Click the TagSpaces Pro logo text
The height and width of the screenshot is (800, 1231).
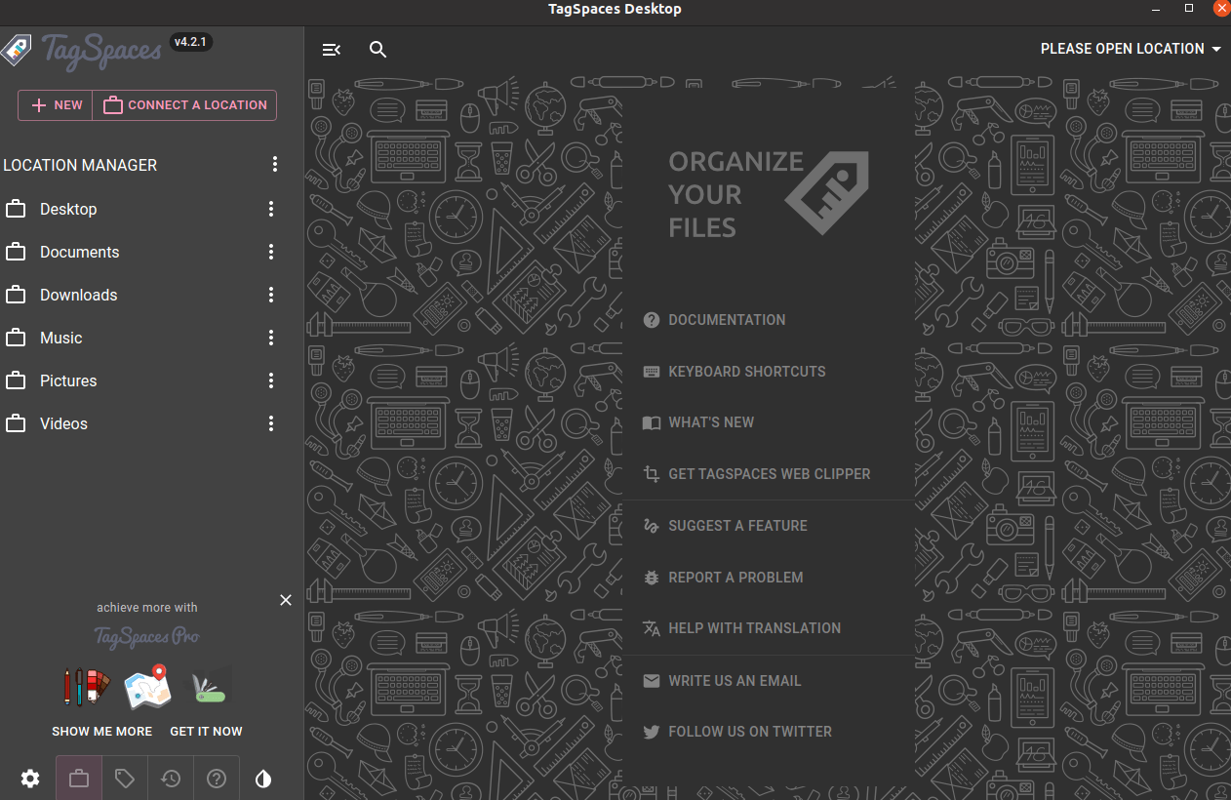pos(146,636)
